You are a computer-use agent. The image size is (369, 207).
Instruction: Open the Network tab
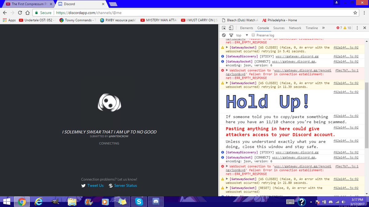[x=295, y=28]
